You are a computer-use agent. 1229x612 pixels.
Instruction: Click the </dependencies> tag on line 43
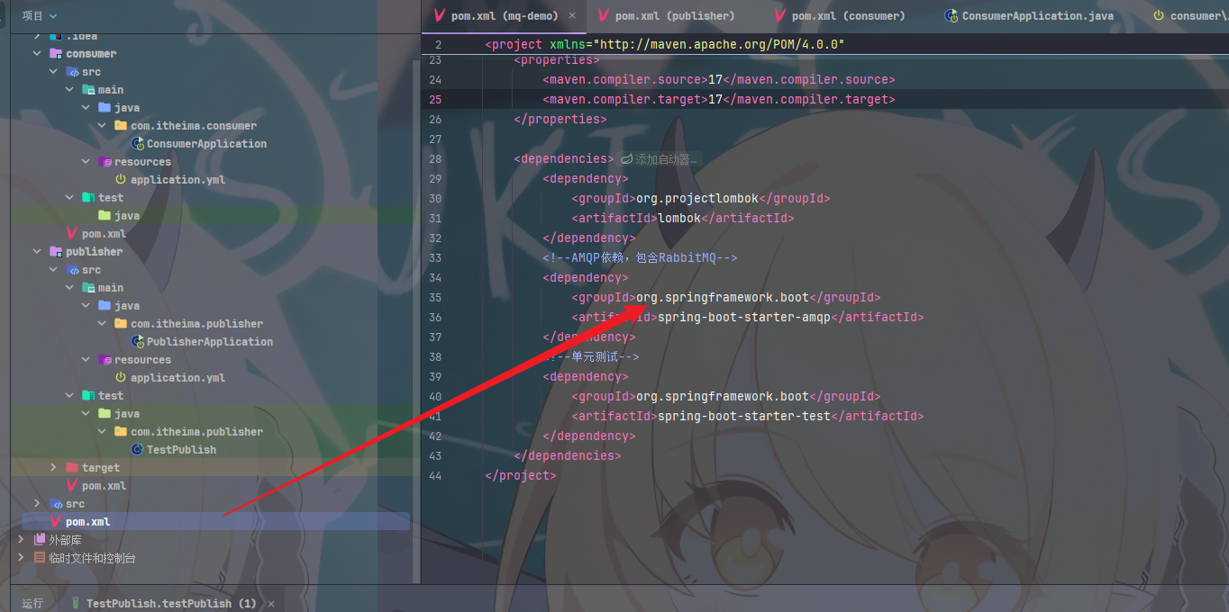point(568,456)
